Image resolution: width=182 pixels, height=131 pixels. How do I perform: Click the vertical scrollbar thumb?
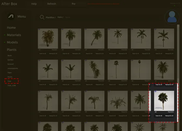point(178,52)
